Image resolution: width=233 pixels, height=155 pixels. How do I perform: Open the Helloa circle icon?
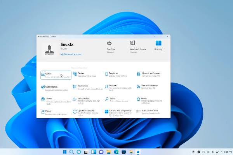point(138,99)
